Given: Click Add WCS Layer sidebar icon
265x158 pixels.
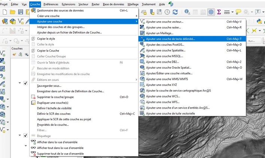Looking at the screenshot, I should point(3,114).
